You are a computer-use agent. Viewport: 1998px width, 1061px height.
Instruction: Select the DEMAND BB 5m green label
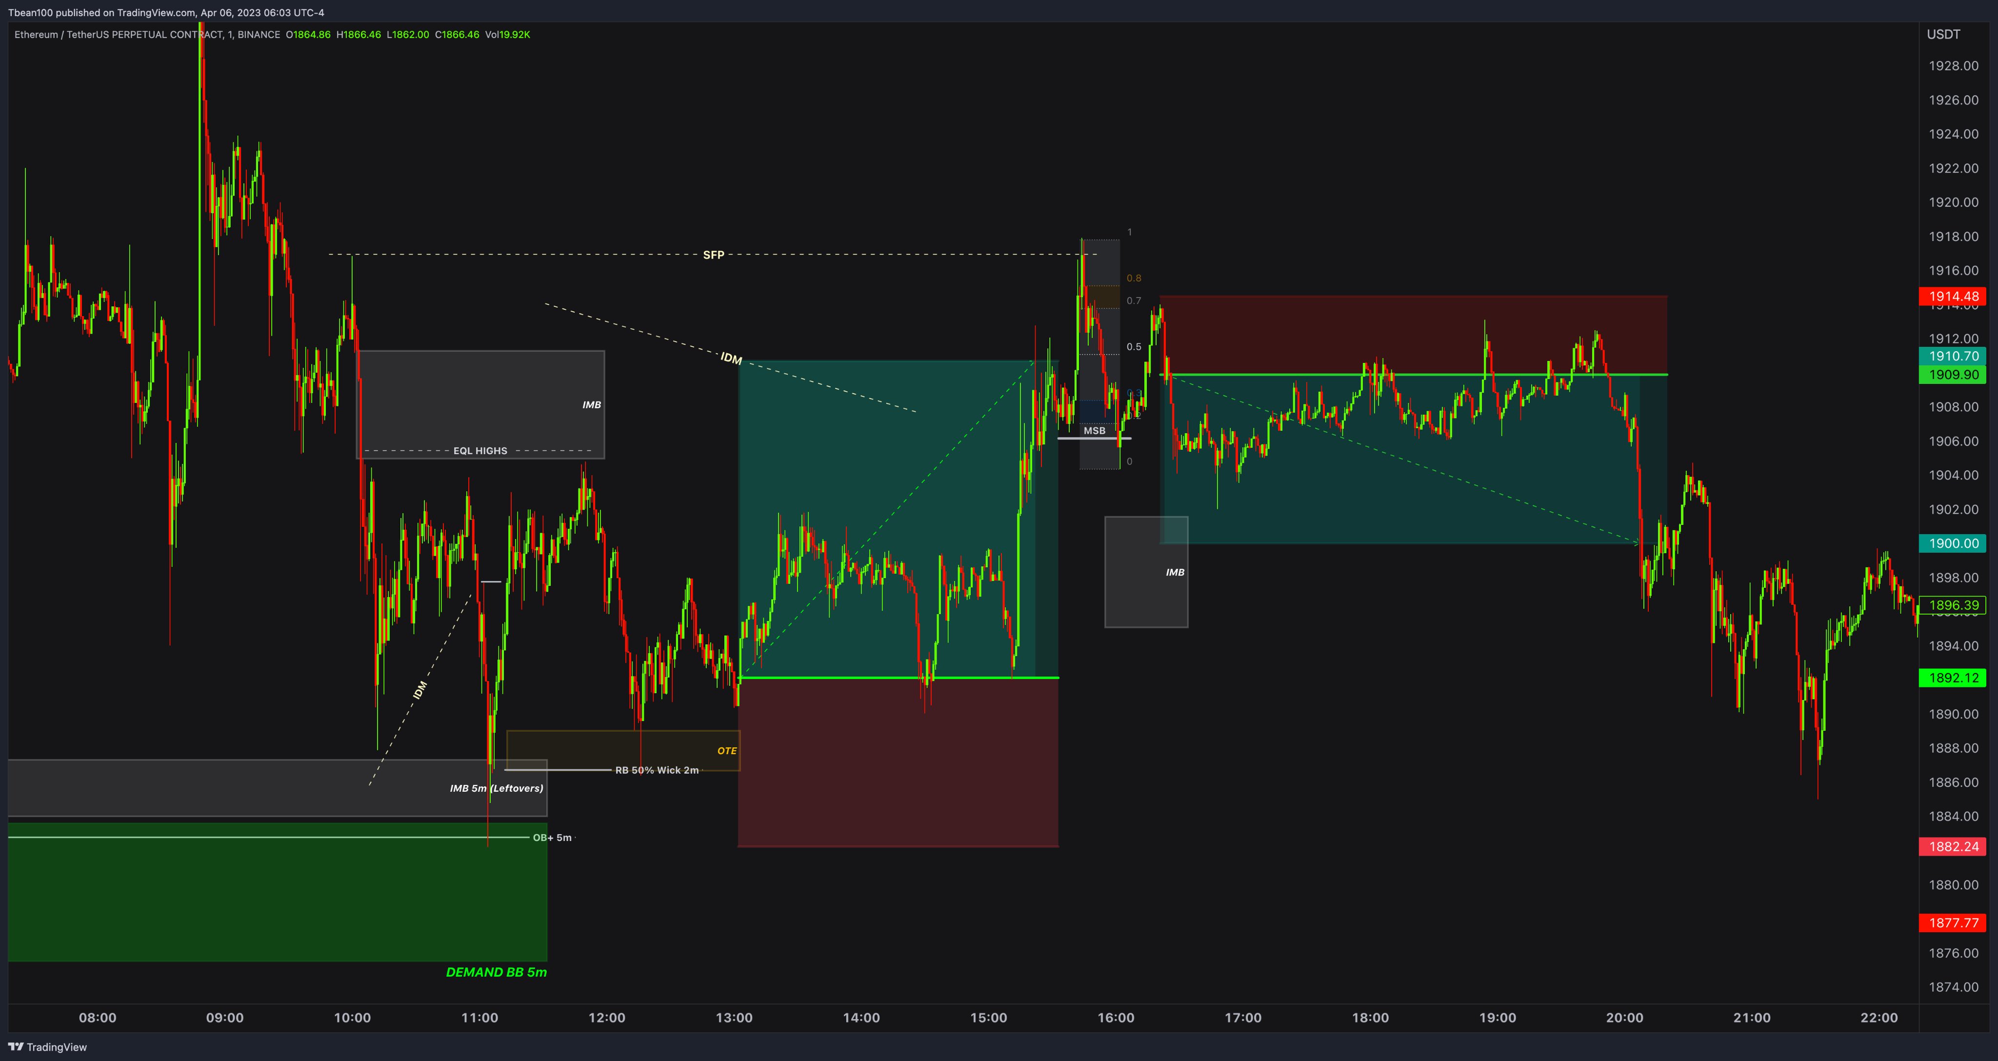point(497,973)
